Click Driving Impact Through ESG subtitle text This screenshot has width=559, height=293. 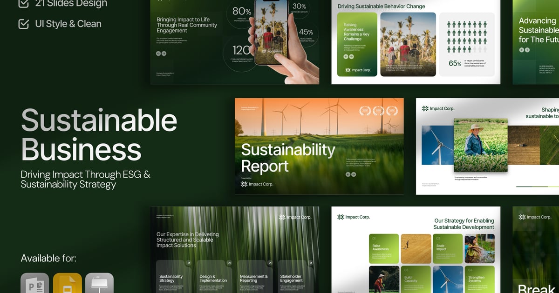click(86, 180)
